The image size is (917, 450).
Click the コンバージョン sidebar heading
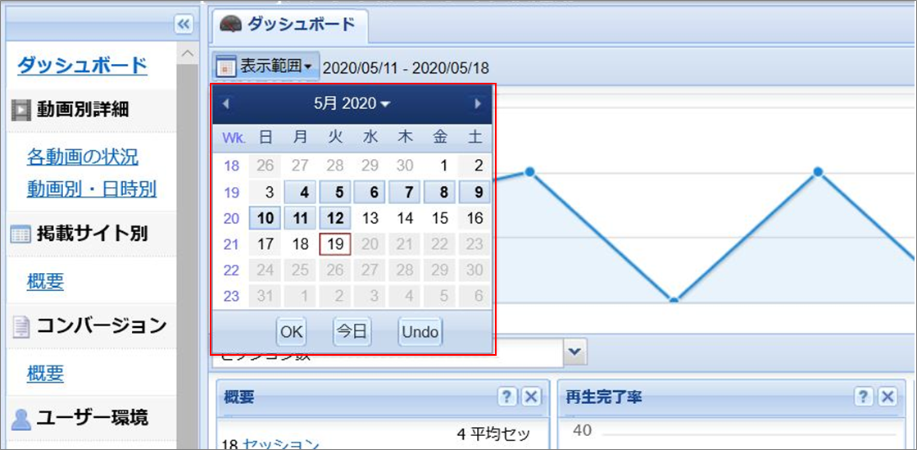coord(102,326)
